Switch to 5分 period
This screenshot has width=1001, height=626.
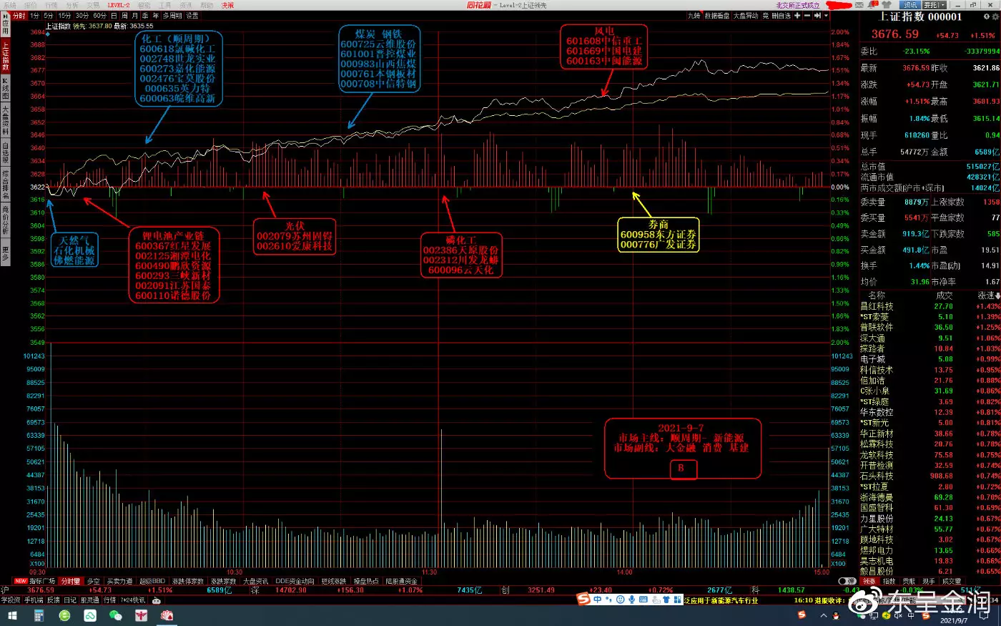[49, 16]
